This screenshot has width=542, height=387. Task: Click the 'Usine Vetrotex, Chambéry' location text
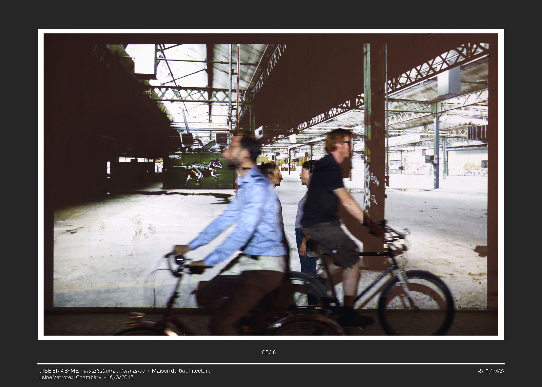coord(69,377)
